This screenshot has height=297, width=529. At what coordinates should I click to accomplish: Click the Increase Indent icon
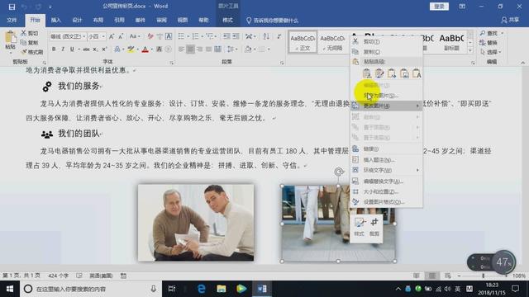click(236, 36)
